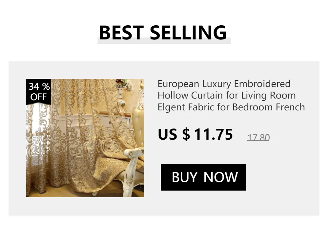The height and width of the screenshot is (230, 328).
Task: Open the European Luxury Embroidered title link
Action: point(224,84)
